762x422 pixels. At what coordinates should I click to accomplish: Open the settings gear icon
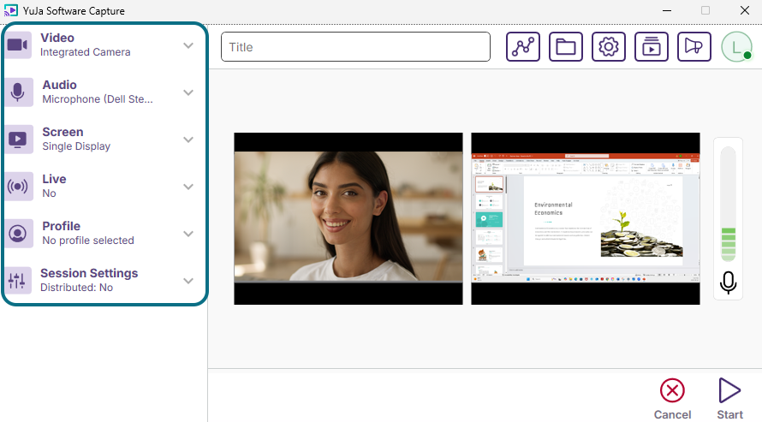(x=609, y=46)
